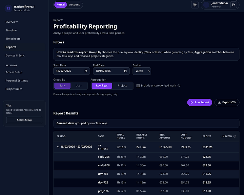Select Project aggregation
Screen dimensions: 244x195
pyautogui.click(x=122, y=86)
